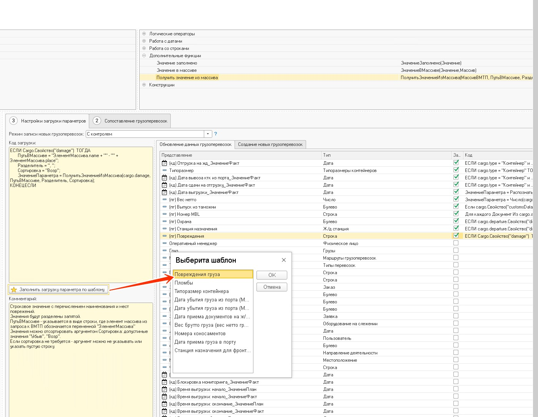The width and height of the screenshot is (538, 417).
Task: Select 'Повреждения груза' template
Action: pyautogui.click(x=213, y=275)
